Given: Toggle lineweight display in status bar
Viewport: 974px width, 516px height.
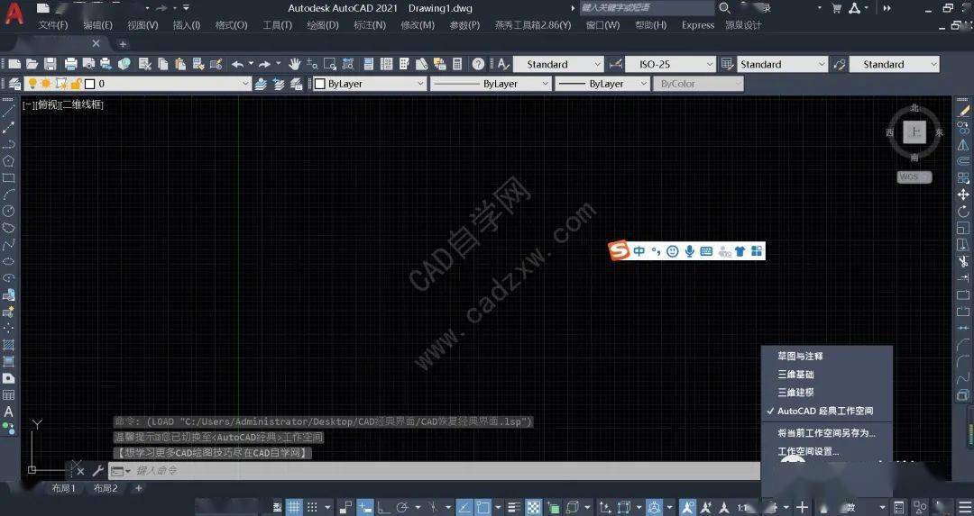Looking at the screenshot, I should [514, 507].
